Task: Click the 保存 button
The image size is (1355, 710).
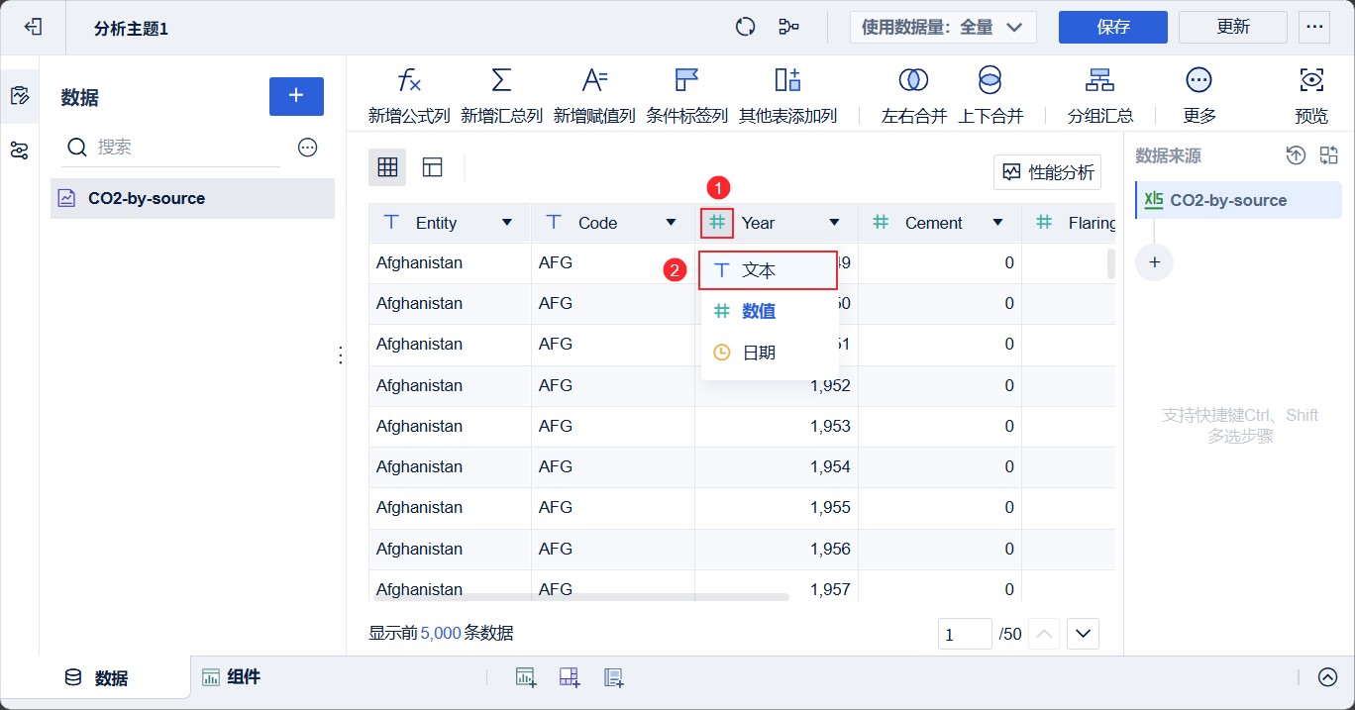Action: tap(1112, 28)
